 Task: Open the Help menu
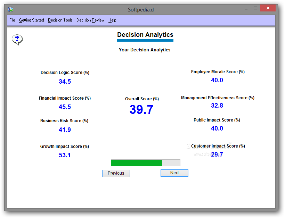pos(112,20)
